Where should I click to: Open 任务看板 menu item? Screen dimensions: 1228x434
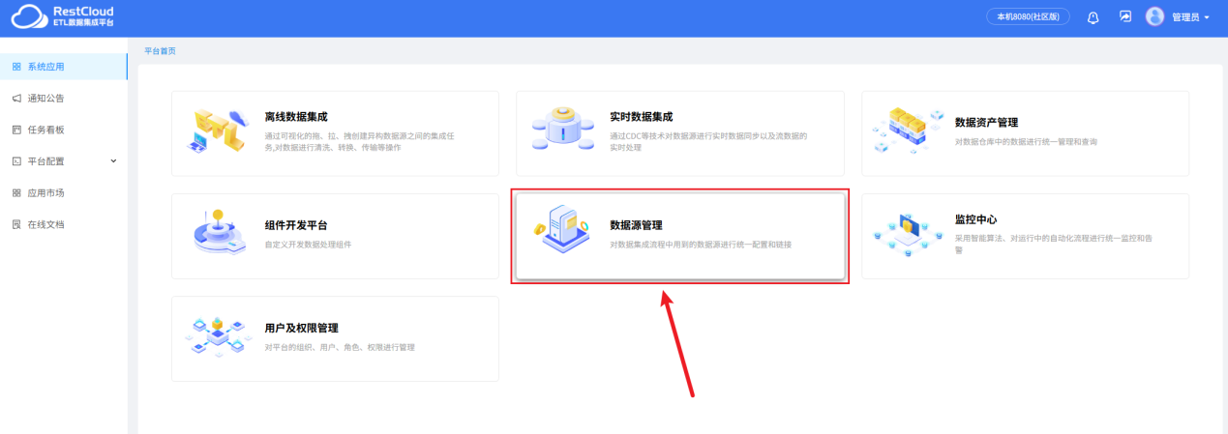coord(63,130)
